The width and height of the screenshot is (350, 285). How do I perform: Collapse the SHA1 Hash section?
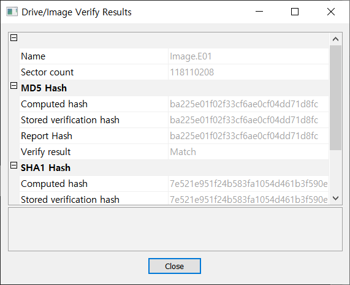point(14,165)
